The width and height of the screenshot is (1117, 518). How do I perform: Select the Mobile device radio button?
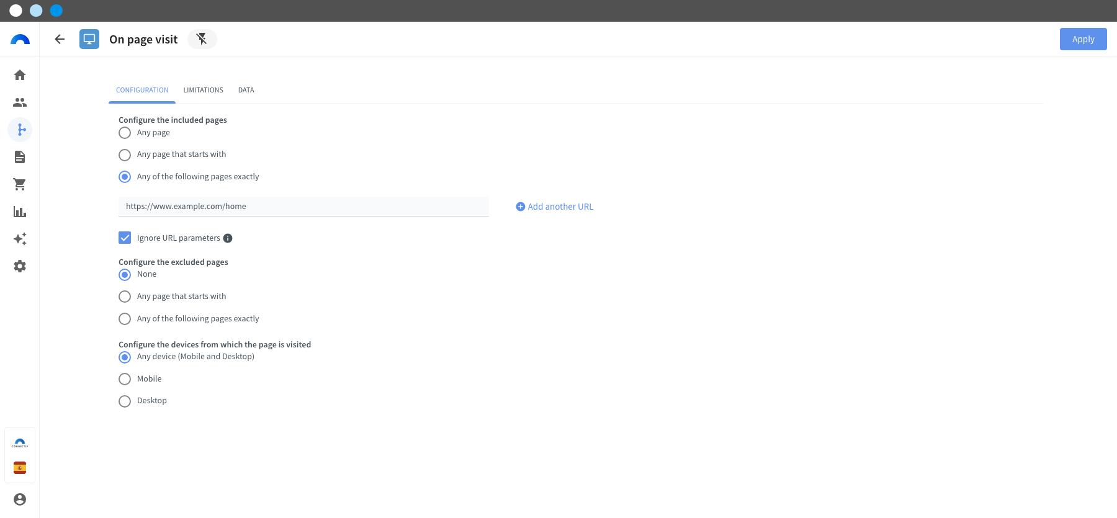coord(125,379)
